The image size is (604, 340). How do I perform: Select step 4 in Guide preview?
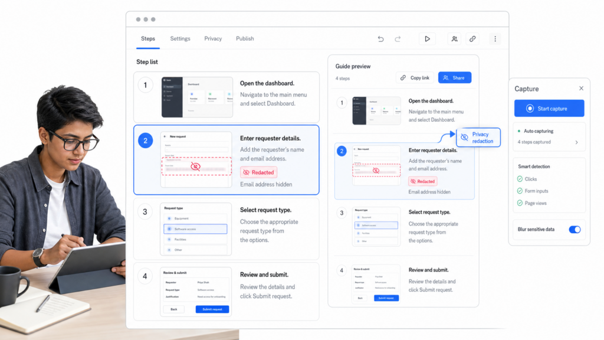(342, 270)
